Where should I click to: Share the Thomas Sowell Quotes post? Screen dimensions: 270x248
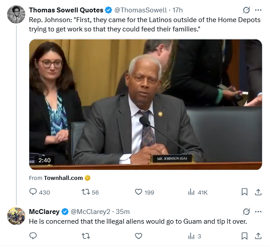coord(258,192)
